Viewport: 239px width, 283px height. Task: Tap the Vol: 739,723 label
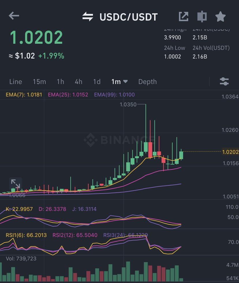click(x=21, y=259)
